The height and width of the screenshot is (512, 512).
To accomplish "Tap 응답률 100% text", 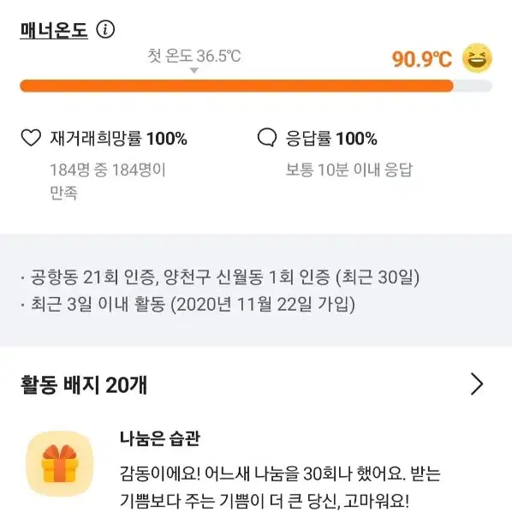I will [331, 138].
